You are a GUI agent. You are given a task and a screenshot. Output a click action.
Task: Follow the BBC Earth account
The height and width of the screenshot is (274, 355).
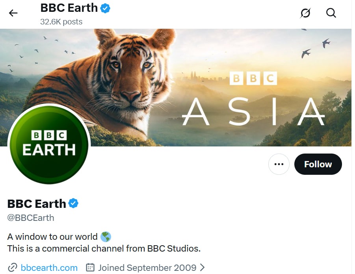[318, 164]
